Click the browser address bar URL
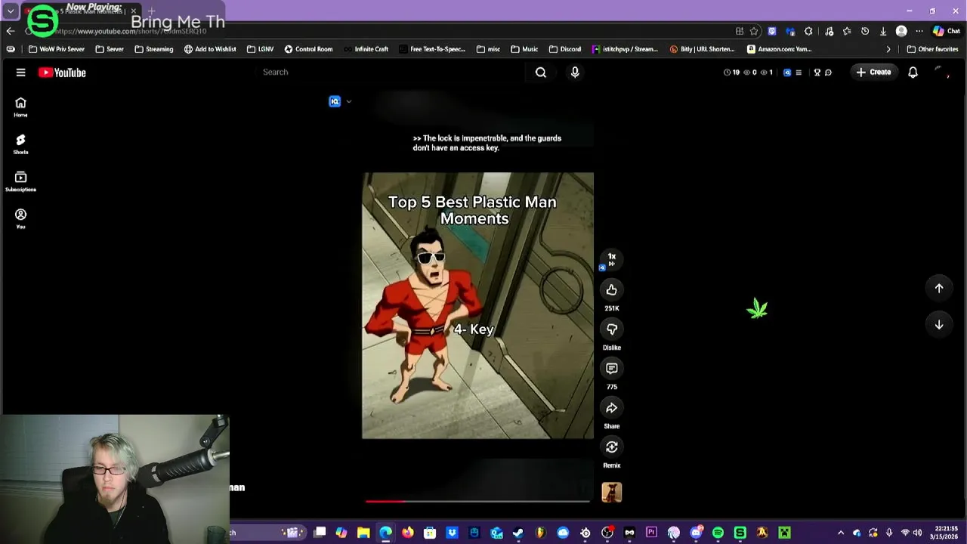Screen dimensions: 967x544 [x=130, y=31]
